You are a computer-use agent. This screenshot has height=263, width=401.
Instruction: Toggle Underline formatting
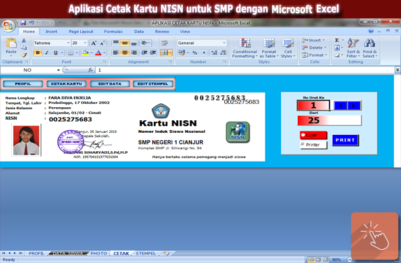55,53
